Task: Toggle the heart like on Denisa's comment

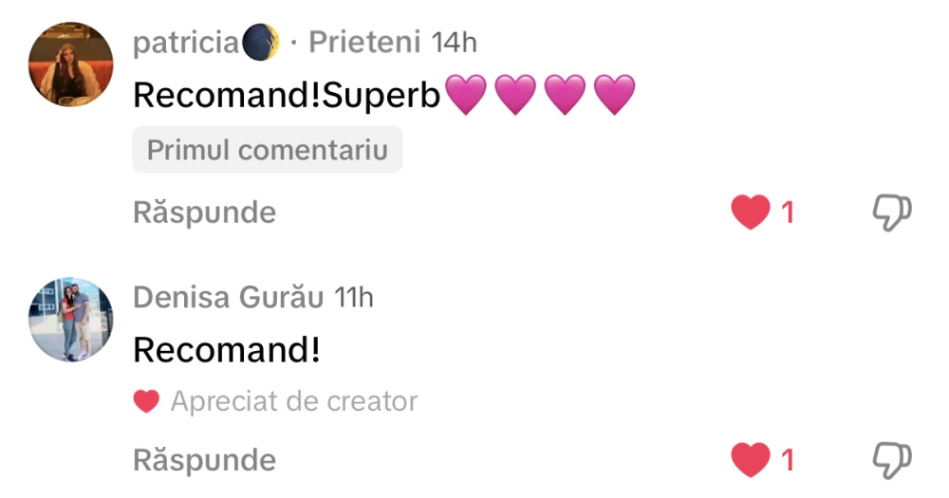Action: coord(751,461)
